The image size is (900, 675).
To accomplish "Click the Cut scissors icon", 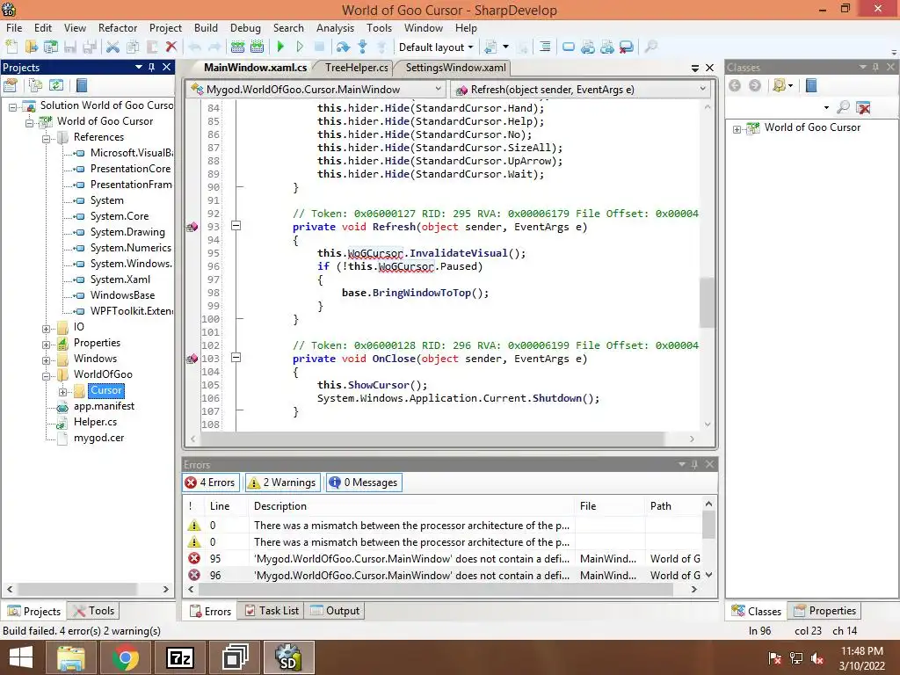I will 113,47.
